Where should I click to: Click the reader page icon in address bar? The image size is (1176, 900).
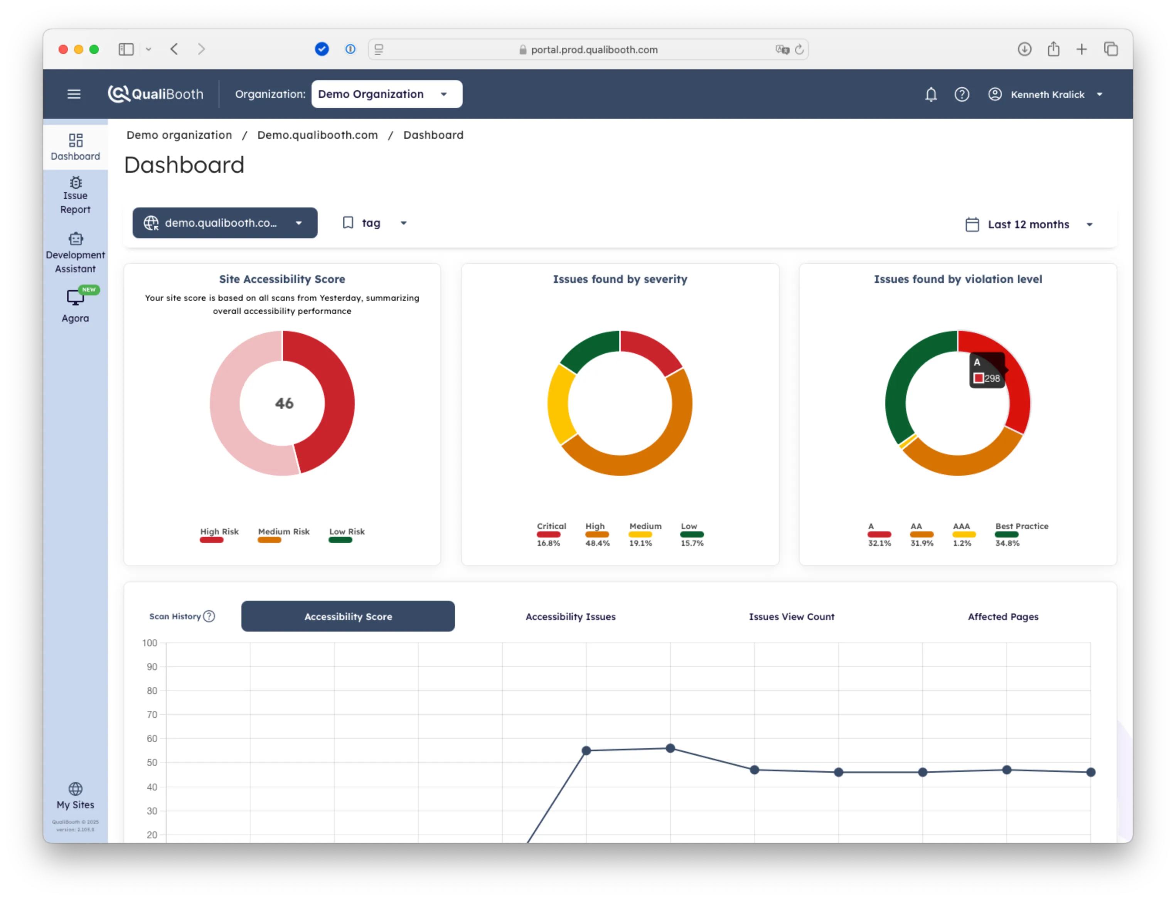[x=379, y=49]
